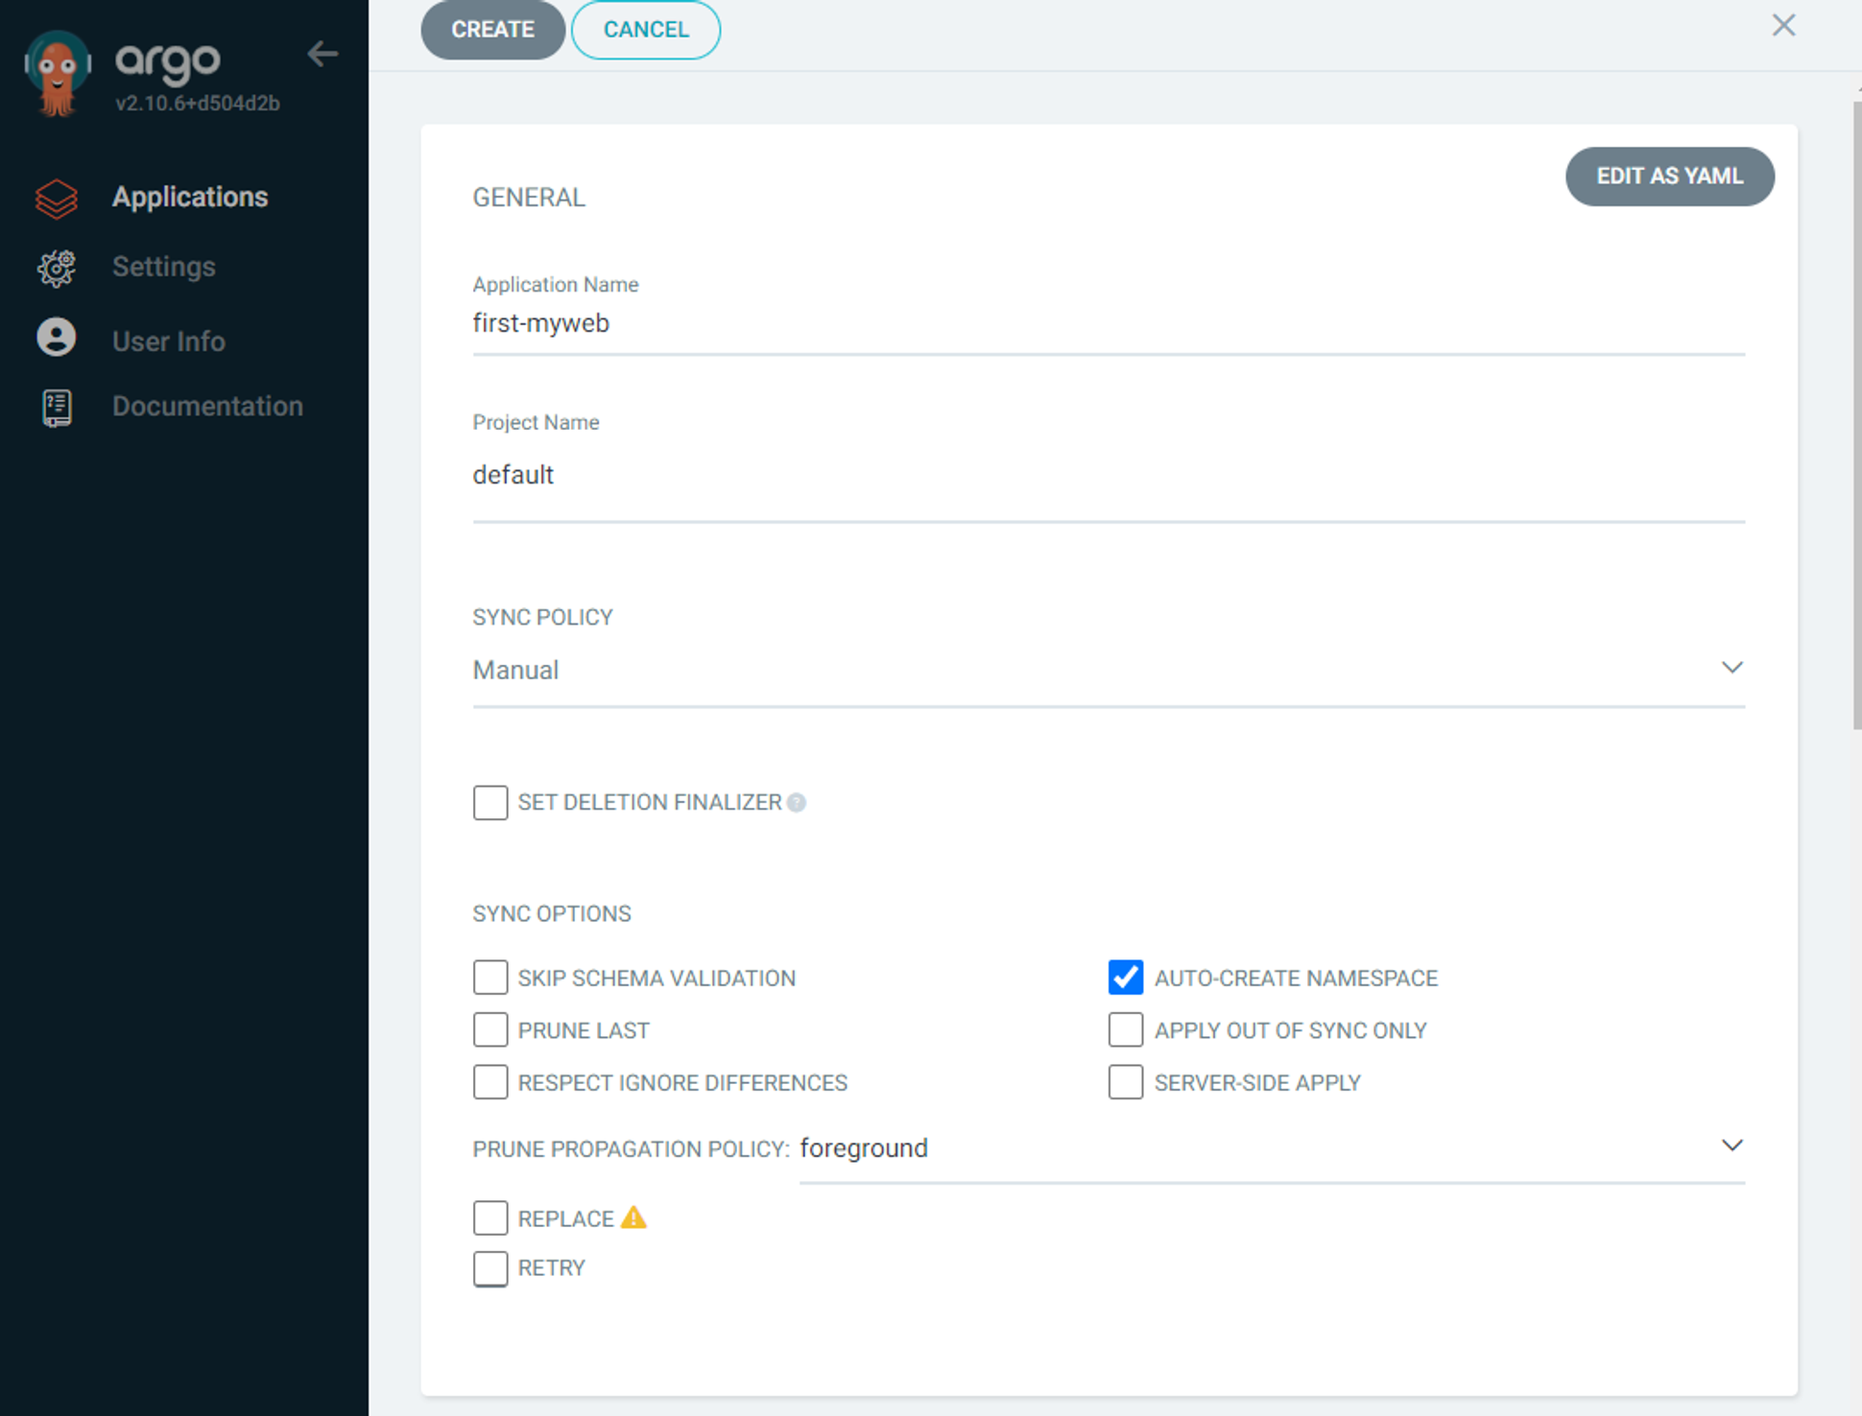The height and width of the screenshot is (1416, 1862).
Task: Collapse sidebar with back arrow icon
Action: point(322,54)
